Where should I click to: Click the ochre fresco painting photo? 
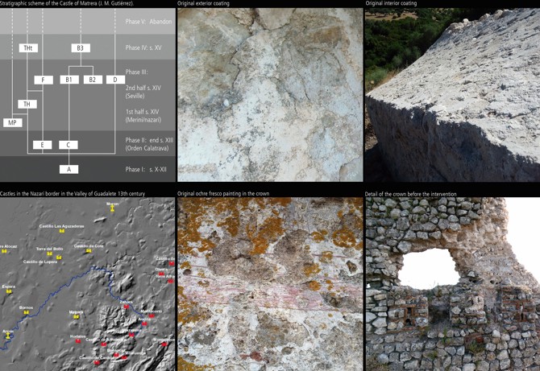coord(270,284)
